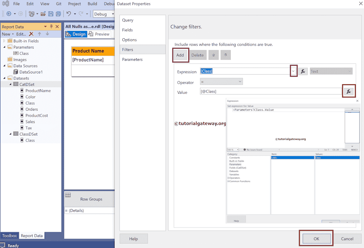Screen dimensions: 364x248
Task: Open the Debug configuration dropdown
Action: click(x=113, y=14)
